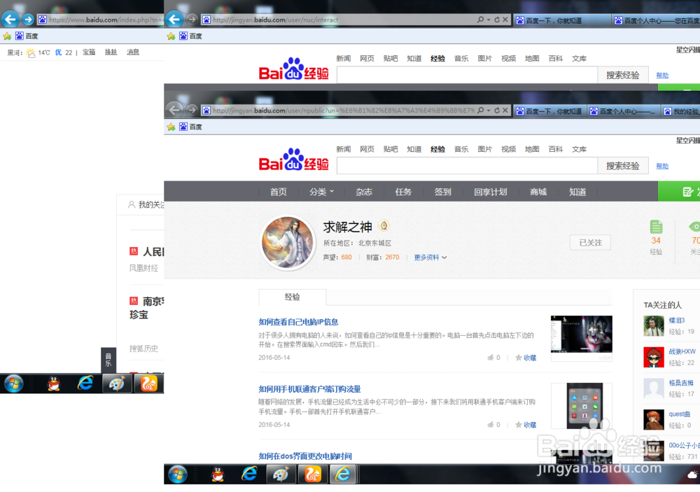Click search input field in profile window
This screenshot has width=700, height=492.
tap(467, 166)
